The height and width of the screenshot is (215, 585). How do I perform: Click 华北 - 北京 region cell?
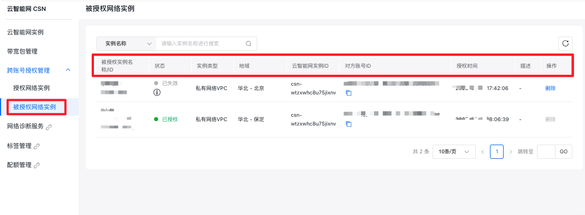pyautogui.click(x=251, y=88)
